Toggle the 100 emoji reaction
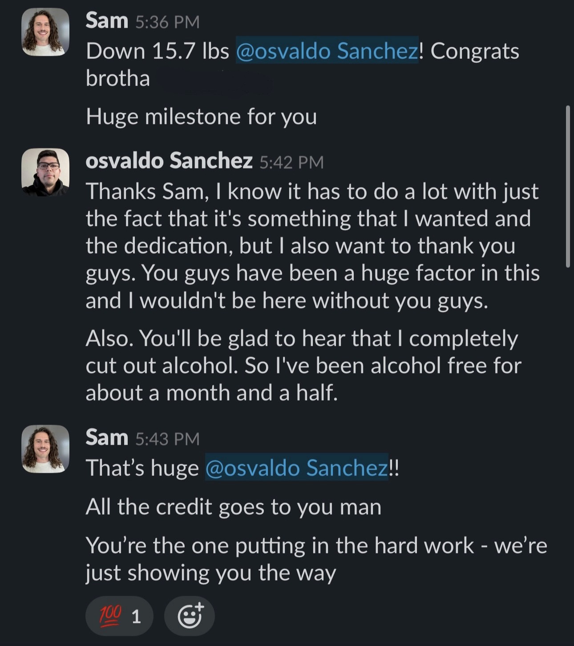 coord(119,616)
